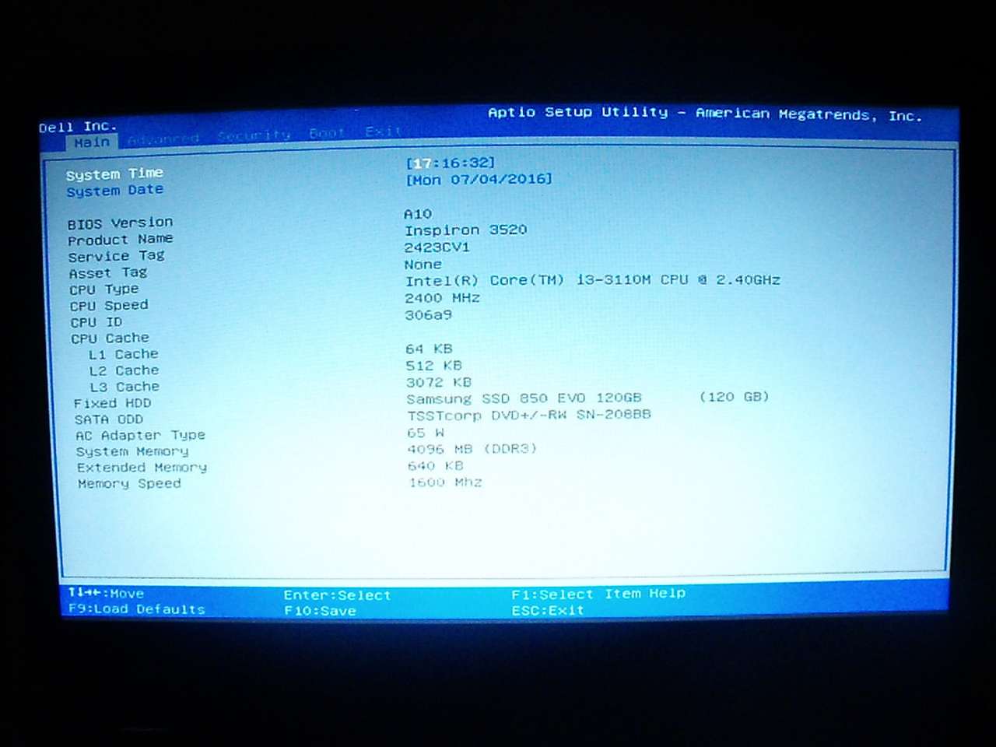The width and height of the screenshot is (996, 747).
Task: Click the L2 cache value 512 KB
Action: tap(434, 366)
